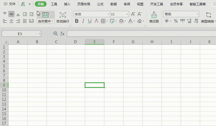Click in the Name Box showing E9
Image resolution: width=216 pixels, height=126 pixels.
[20, 34]
